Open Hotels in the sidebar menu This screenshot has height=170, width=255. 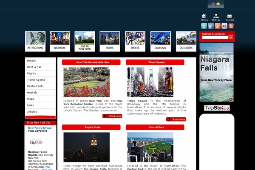click(40, 61)
